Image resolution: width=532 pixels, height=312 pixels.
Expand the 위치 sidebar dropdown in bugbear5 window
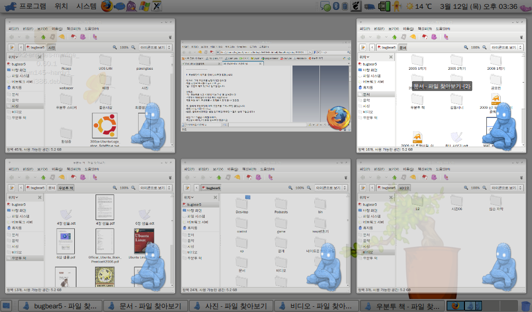pos(189,198)
